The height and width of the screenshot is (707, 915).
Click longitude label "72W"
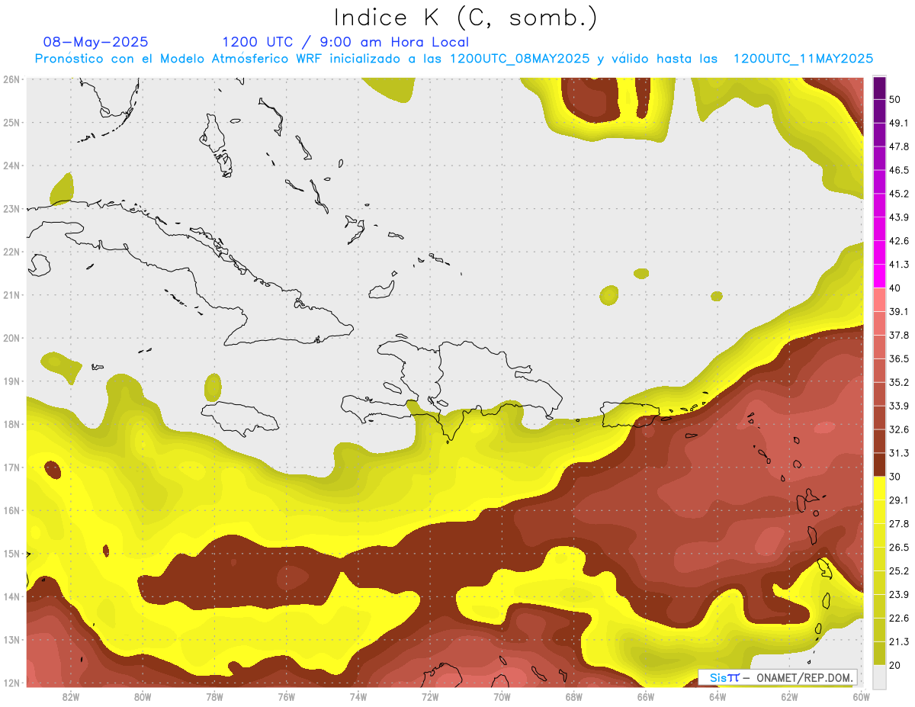tap(430, 696)
